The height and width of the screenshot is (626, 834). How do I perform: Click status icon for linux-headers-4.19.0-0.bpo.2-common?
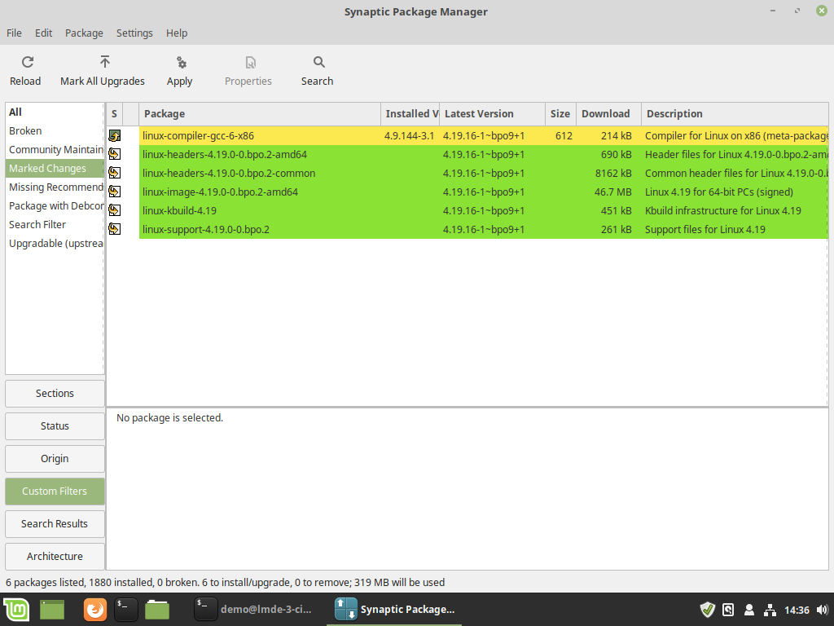pos(114,173)
